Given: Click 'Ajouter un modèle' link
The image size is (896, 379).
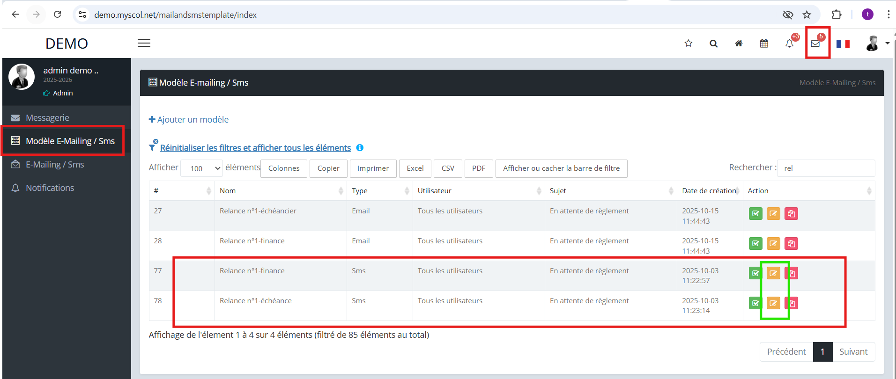Looking at the screenshot, I should [189, 120].
